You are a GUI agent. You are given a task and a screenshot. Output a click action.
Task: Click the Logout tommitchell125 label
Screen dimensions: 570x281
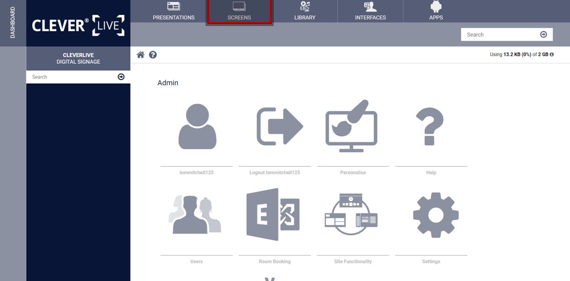(x=275, y=172)
